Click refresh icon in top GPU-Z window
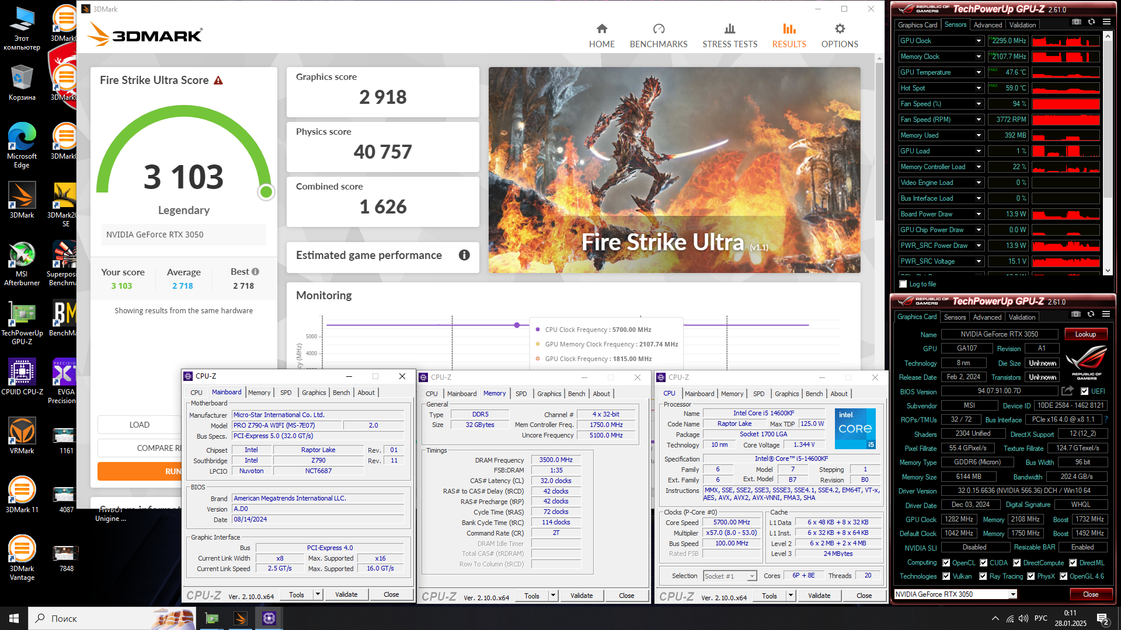 [x=1091, y=22]
